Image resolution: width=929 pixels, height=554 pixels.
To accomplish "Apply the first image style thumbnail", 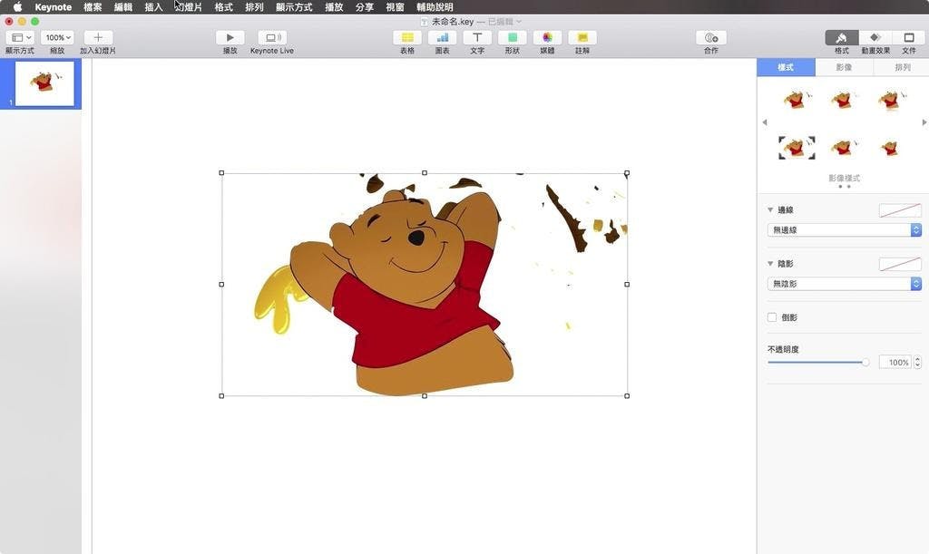I will 797,100.
